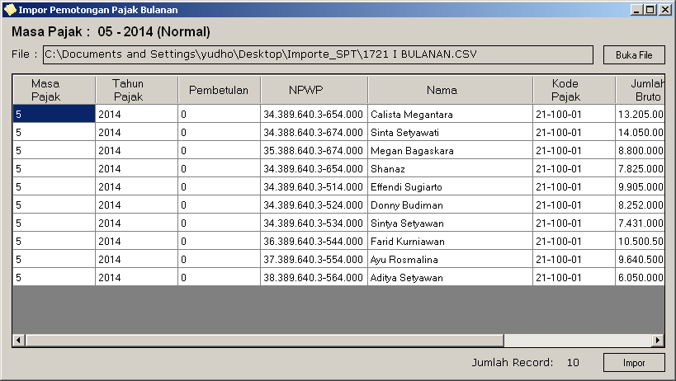Click NPWP cell 34.389.640.3-534.000
Viewport: 676px width, 381px height.
(314, 223)
